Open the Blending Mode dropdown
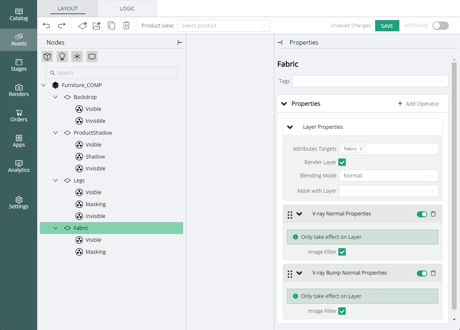460x330 pixels. [388, 176]
